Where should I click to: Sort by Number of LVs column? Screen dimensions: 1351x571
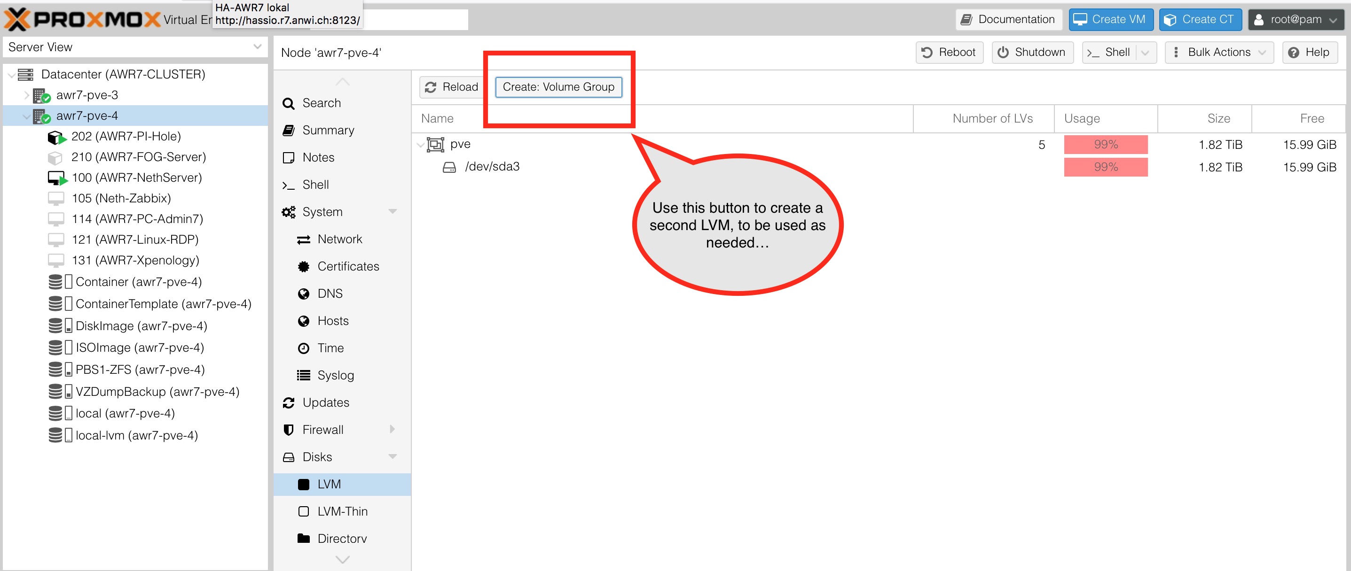click(984, 119)
